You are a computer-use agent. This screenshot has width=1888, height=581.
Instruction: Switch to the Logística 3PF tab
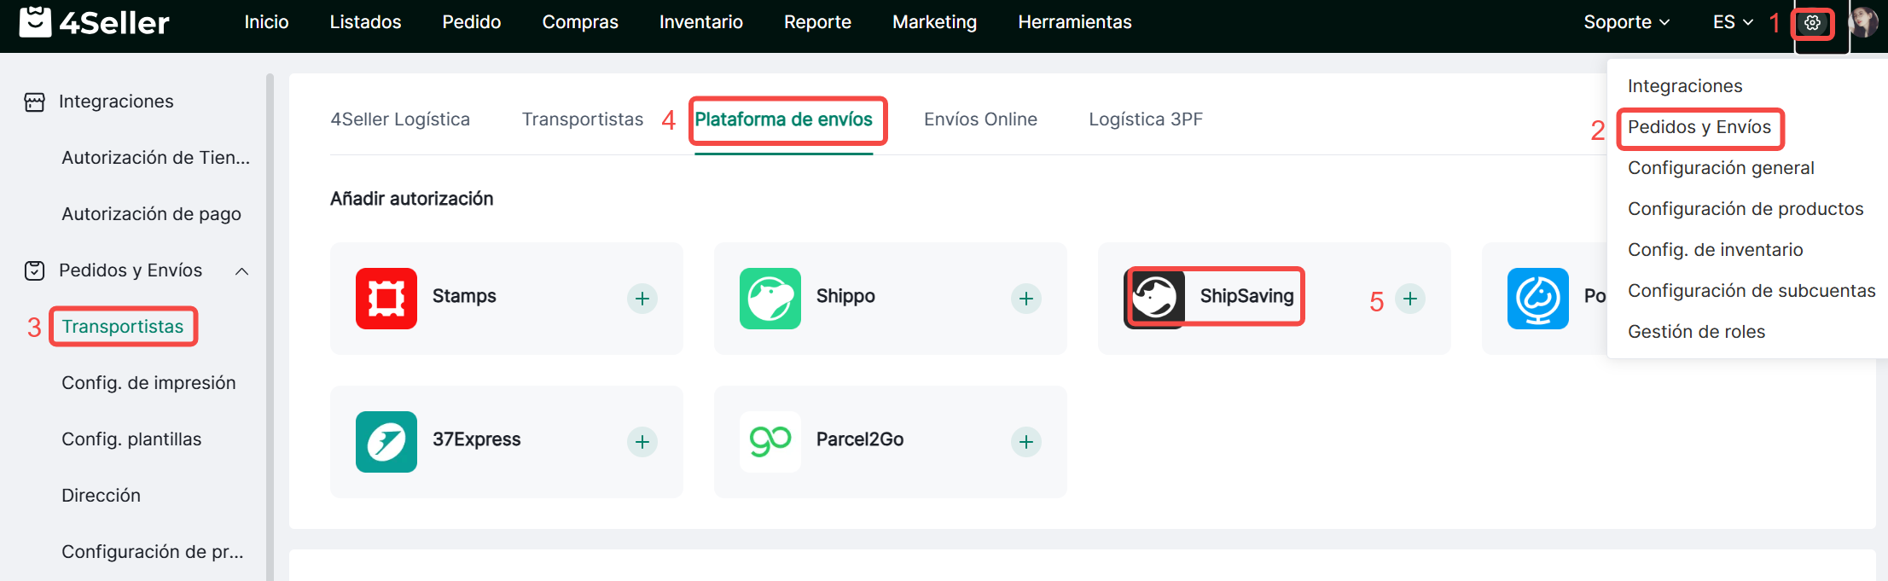click(x=1145, y=119)
